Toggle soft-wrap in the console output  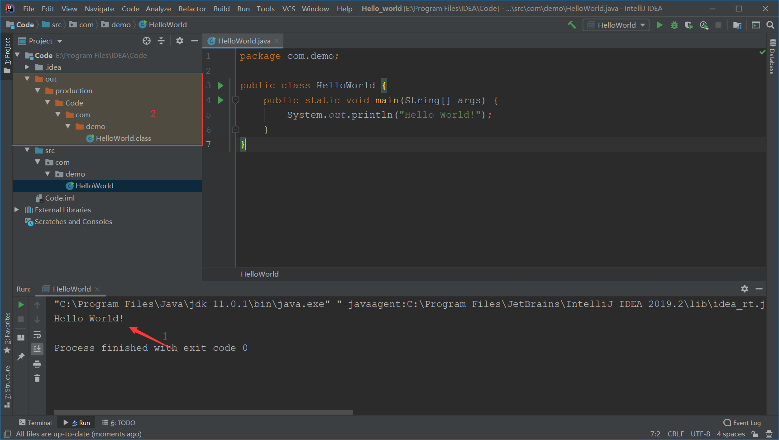point(37,335)
